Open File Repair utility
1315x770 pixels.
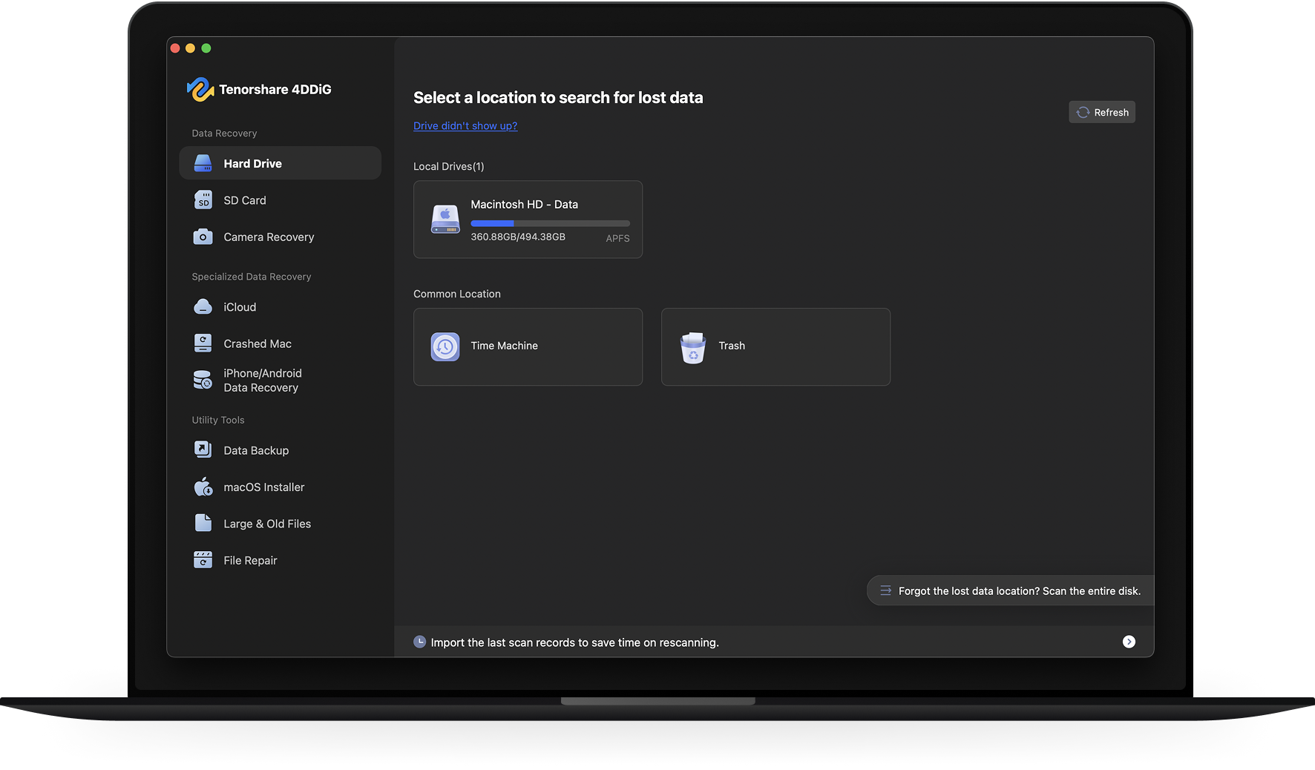tap(281, 560)
